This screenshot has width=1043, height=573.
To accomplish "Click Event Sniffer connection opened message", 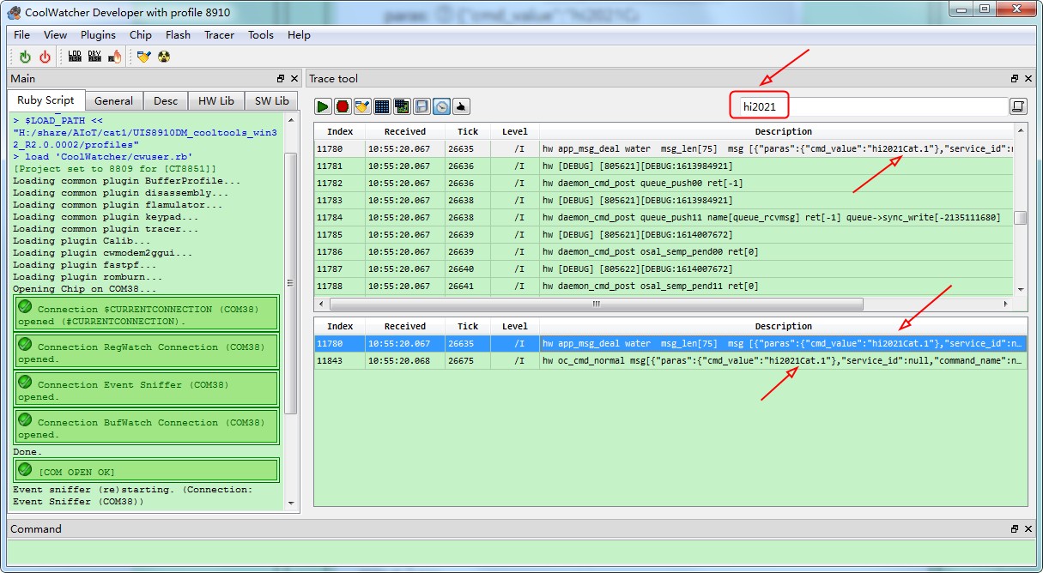I will [x=146, y=389].
